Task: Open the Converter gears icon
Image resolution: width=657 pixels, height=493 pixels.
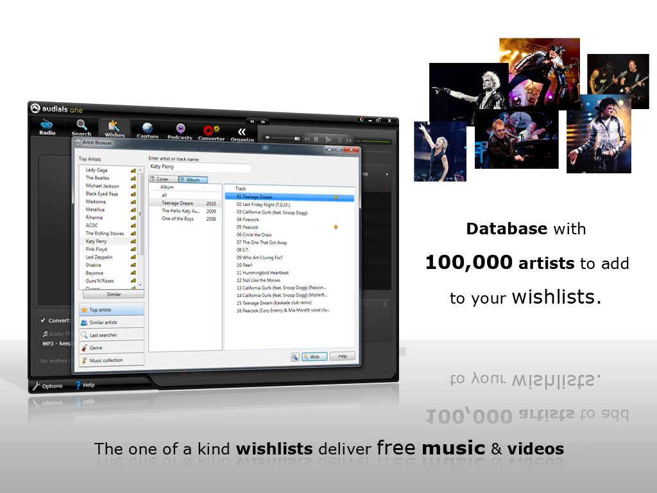Action: pyautogui.click(x=211, y=131)
